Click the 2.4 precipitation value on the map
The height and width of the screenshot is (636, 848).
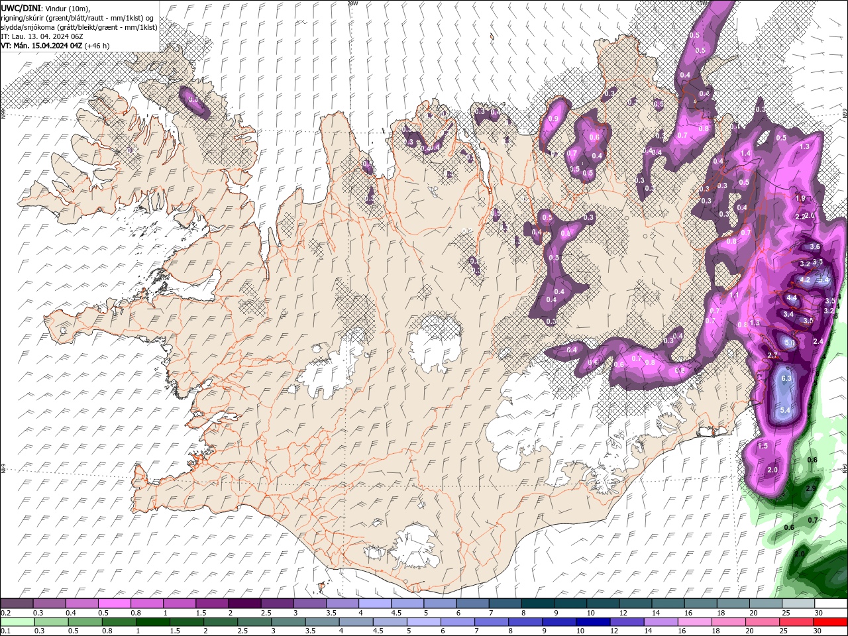tap(818, 342)
